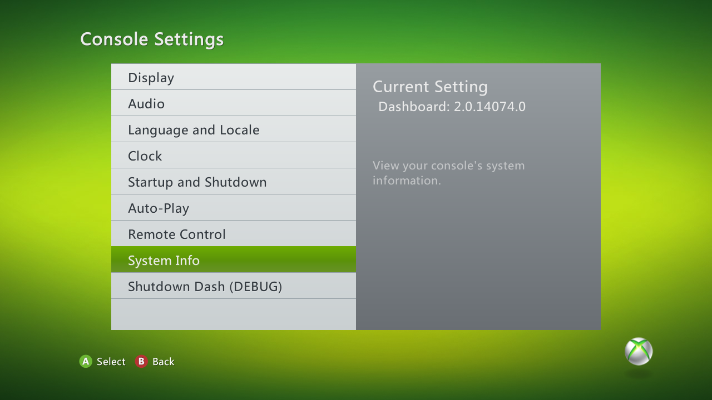Viewport: 712px width, 400px height.
Task: Select the highlighted System Info item
Action: coord(234,259)
